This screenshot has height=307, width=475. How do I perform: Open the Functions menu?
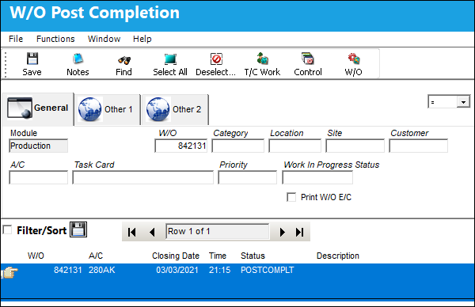(x=55, y=39)
